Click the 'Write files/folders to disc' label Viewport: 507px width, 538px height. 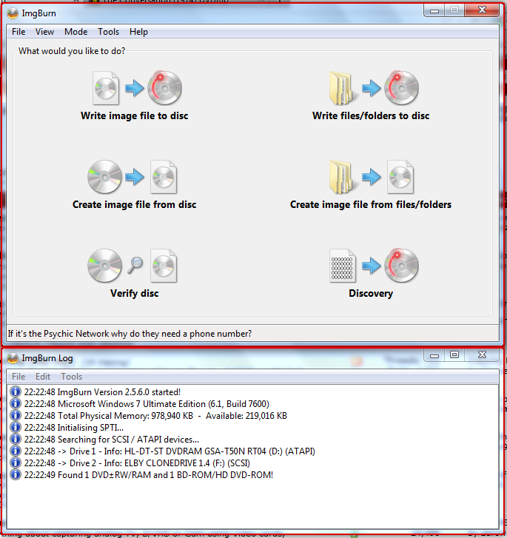(x=371, y=116)
